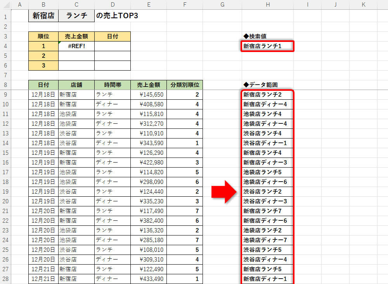Select cell 新宿店ランチ7 in column H
388x284 pixels.
[x=268, y=211]
